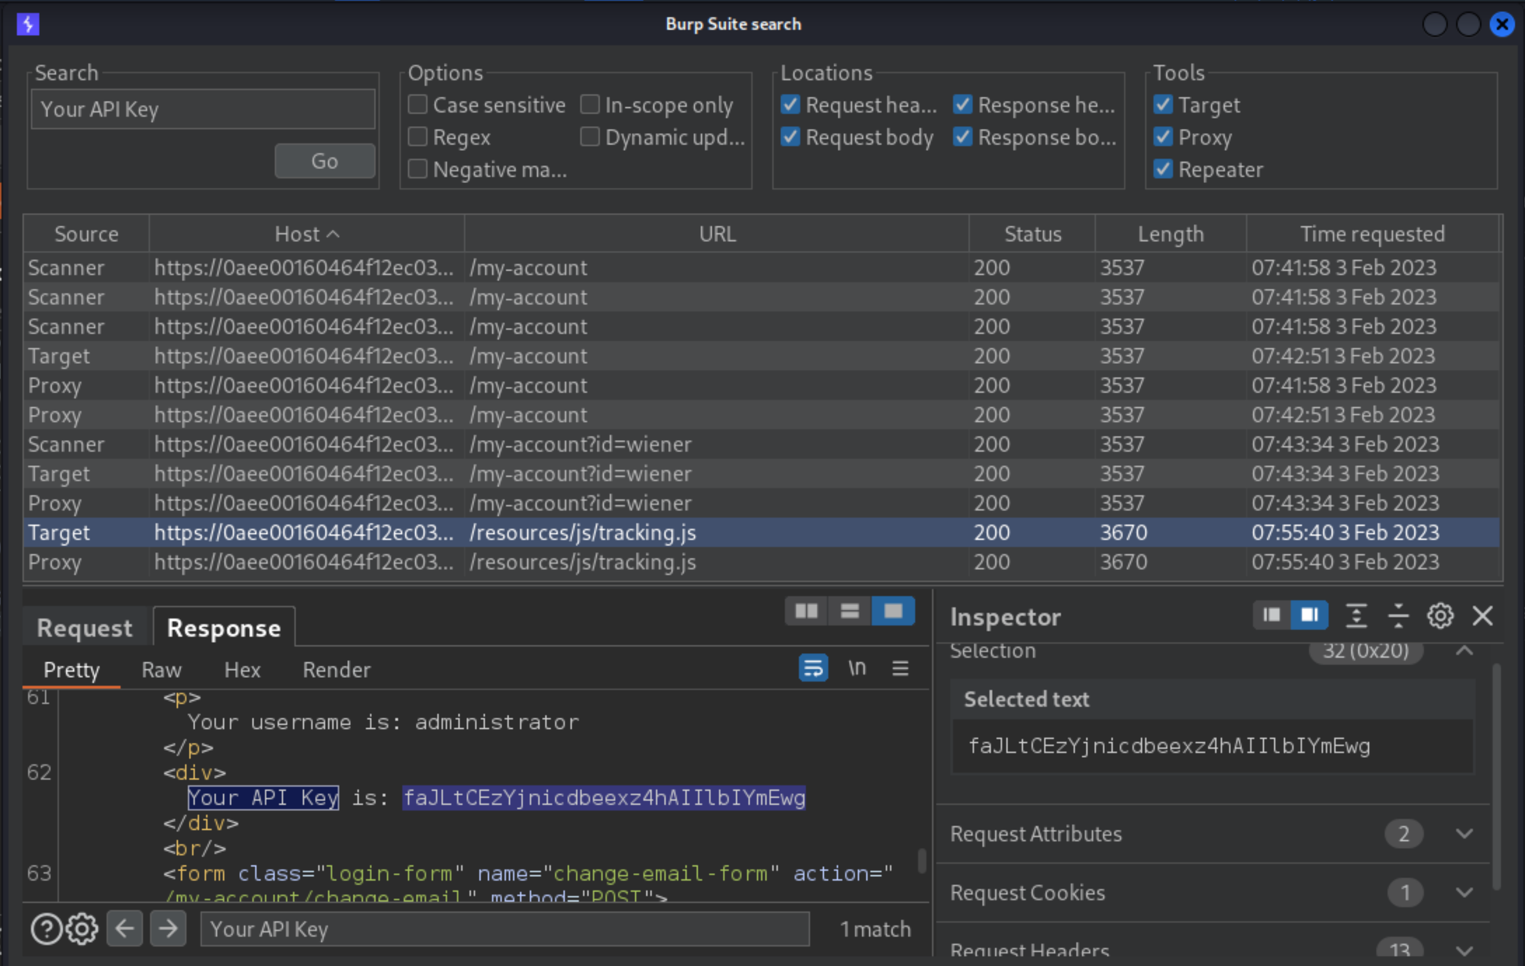Uncheck Repeater tool checkbox

pyautogui.click(x=1163, y=169)
